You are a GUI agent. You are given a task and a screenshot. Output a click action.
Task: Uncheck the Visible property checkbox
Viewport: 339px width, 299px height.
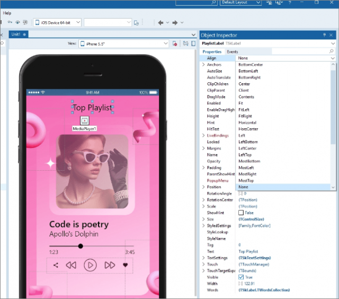(x=242, y=277)
